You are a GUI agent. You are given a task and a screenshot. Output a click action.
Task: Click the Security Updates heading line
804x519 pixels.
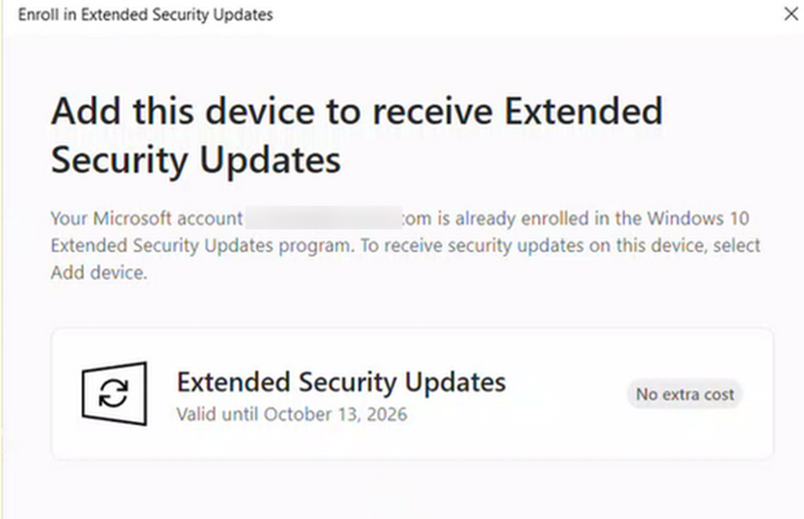(196, 160)
